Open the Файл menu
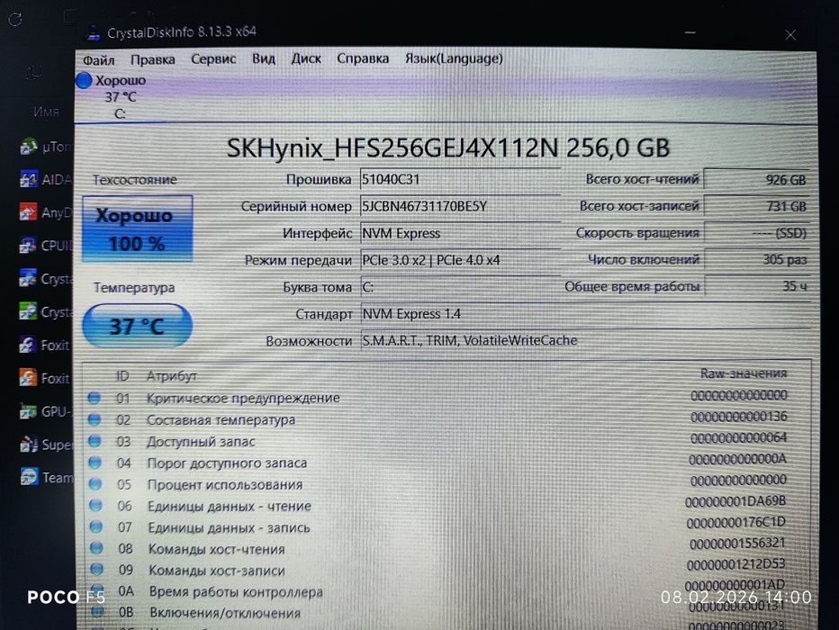 tap(99, 60)
